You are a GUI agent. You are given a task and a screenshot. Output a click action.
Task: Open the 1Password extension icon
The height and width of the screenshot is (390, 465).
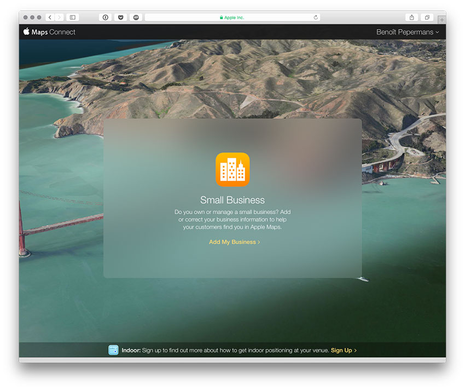point(105,18)
